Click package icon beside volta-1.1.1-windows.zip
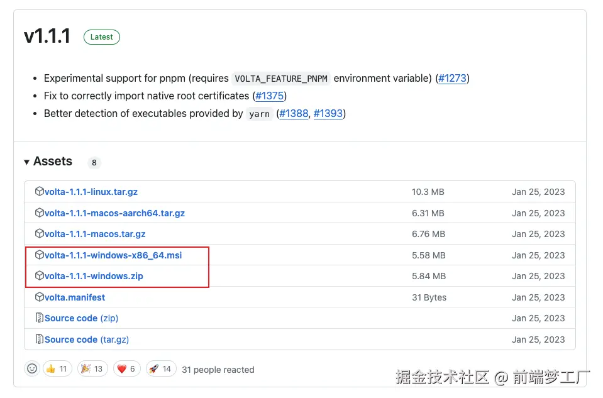 [x=39, y=275]
